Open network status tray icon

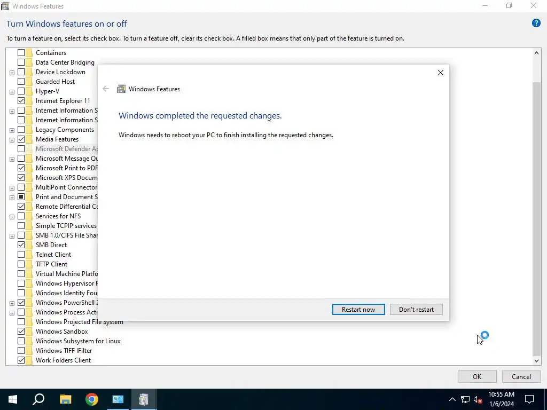[465, 399]
